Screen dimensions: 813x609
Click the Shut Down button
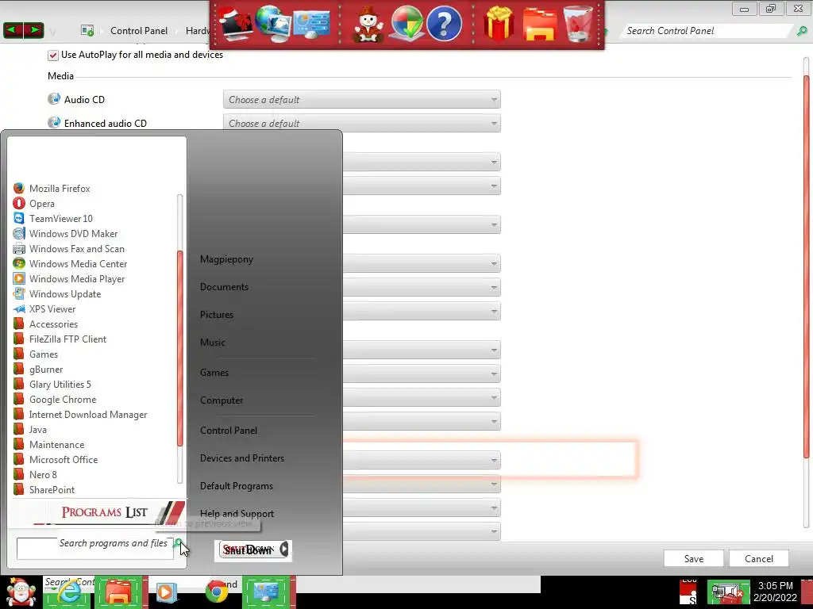(249, 550)
